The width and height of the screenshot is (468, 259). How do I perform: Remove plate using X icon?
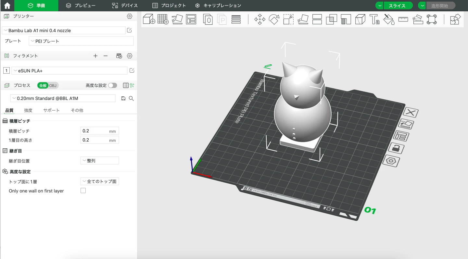411,113
